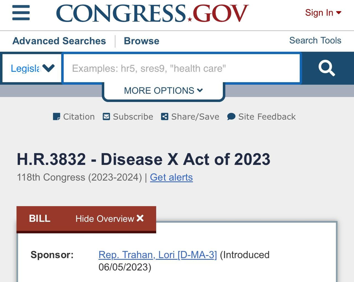
Task: Click the Congress.gov logo
Action: tap(152, 13)
